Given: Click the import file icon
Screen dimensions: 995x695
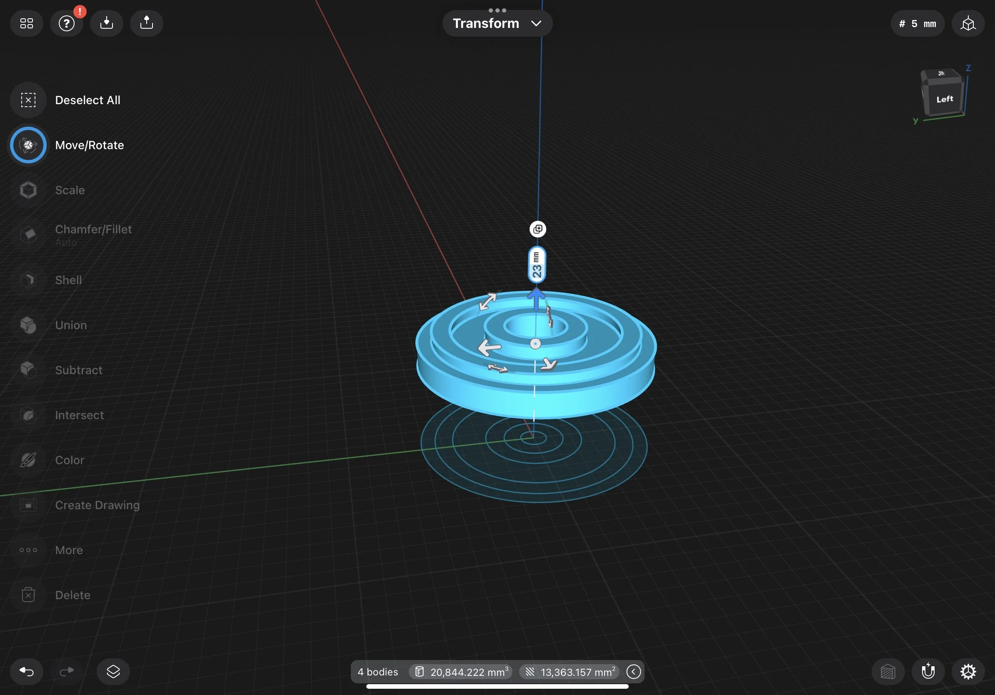Looking at the screenshot, I should [107, 23].
